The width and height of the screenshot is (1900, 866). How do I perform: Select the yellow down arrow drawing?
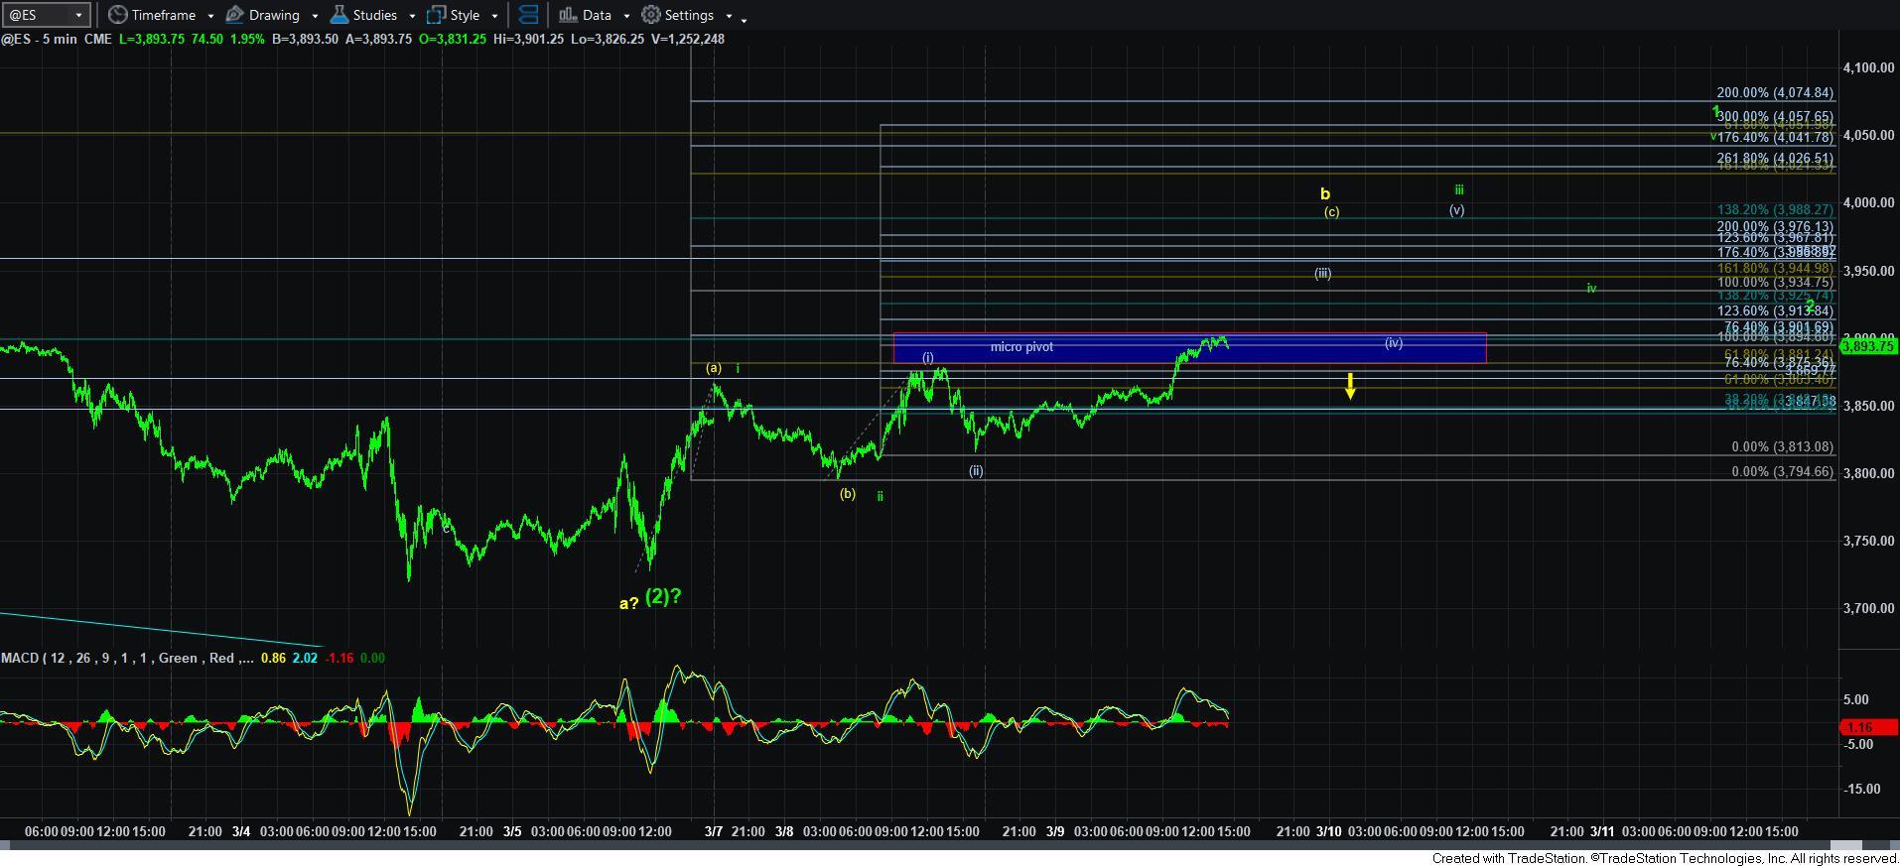point(1351,386)
